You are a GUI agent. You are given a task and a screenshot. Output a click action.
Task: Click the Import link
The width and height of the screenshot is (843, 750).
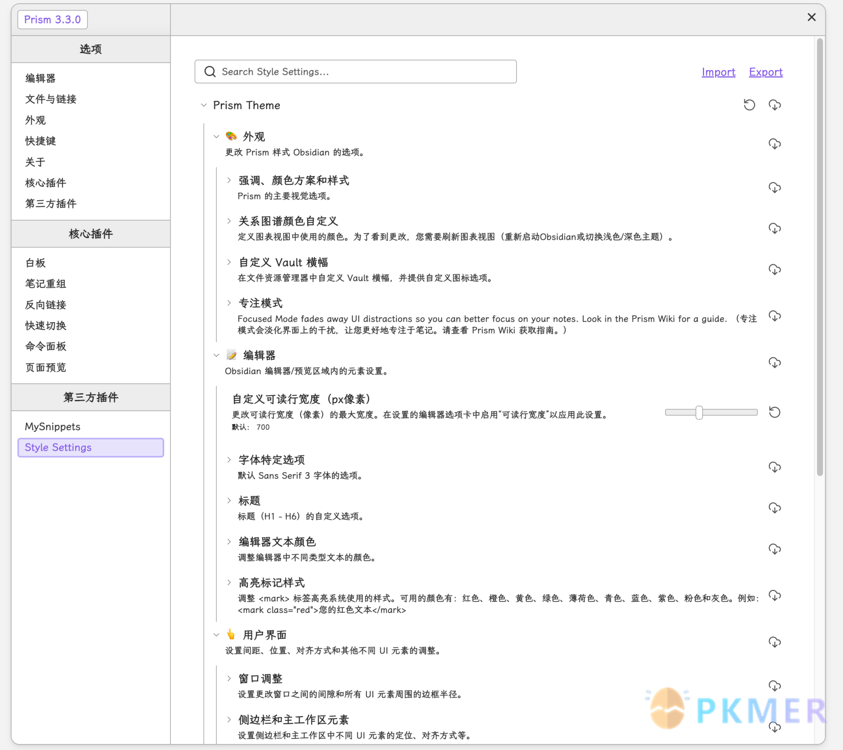[x=718, y=72]
